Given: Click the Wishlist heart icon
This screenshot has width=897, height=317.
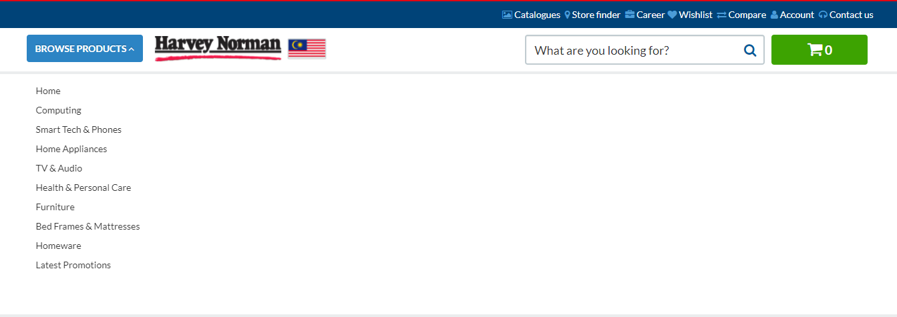Looking at the screenshot, I should point(672,15).
